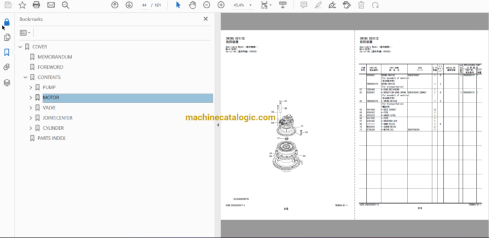Choose the Selection arrow tool
Image resolution: width=489 pixels, height=238 pixels.
tap(178, 5)
